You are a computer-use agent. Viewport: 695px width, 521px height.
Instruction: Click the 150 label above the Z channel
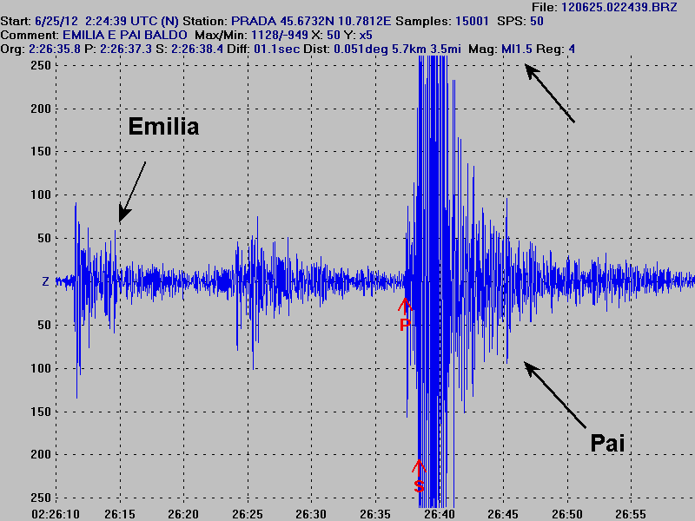[x=41, y=151]
